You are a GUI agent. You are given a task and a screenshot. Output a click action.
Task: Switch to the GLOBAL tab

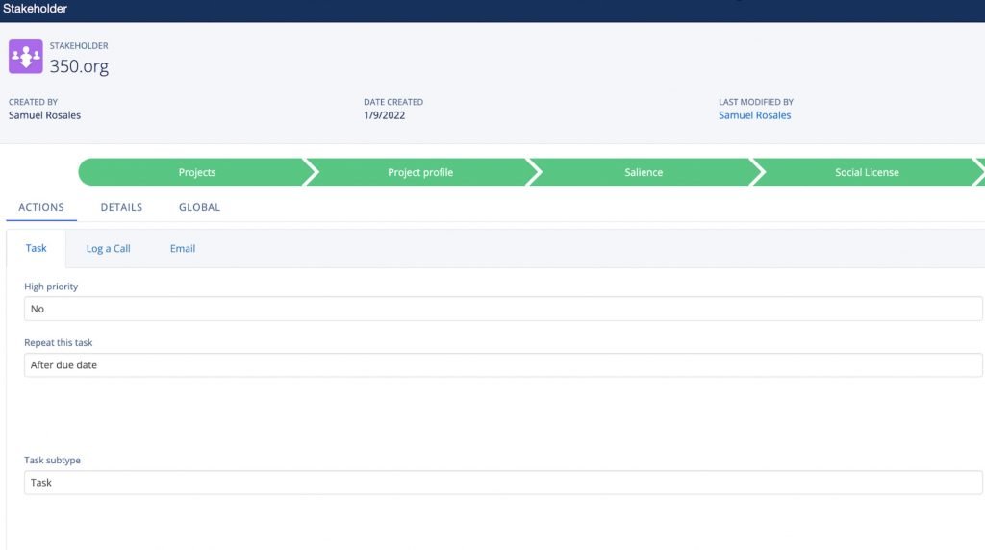(x=199, y=207)
